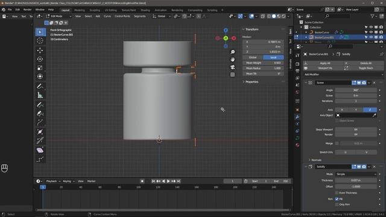Select the Randomize tool
Image resolution: width=386 pixels, height=217 pixels.
coord(40,159)
